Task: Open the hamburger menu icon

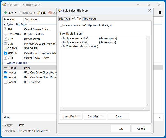Action: coord(160,12)
